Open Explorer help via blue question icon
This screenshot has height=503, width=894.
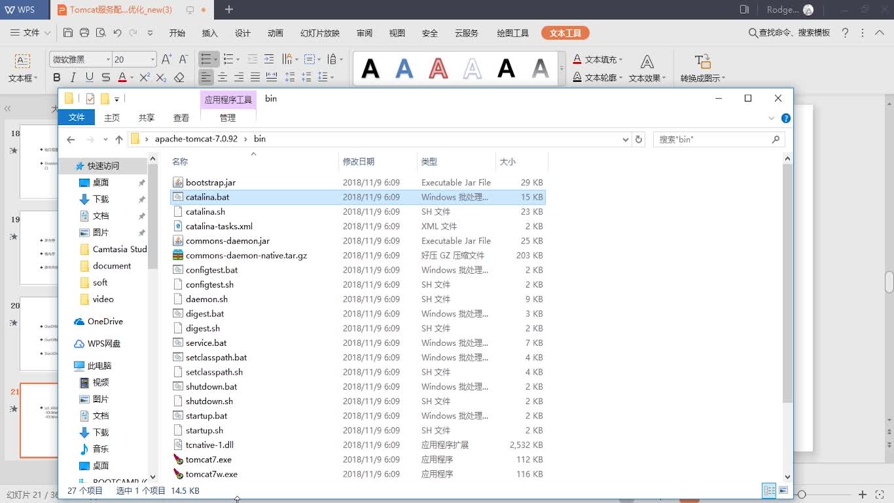tap(786, 118)
